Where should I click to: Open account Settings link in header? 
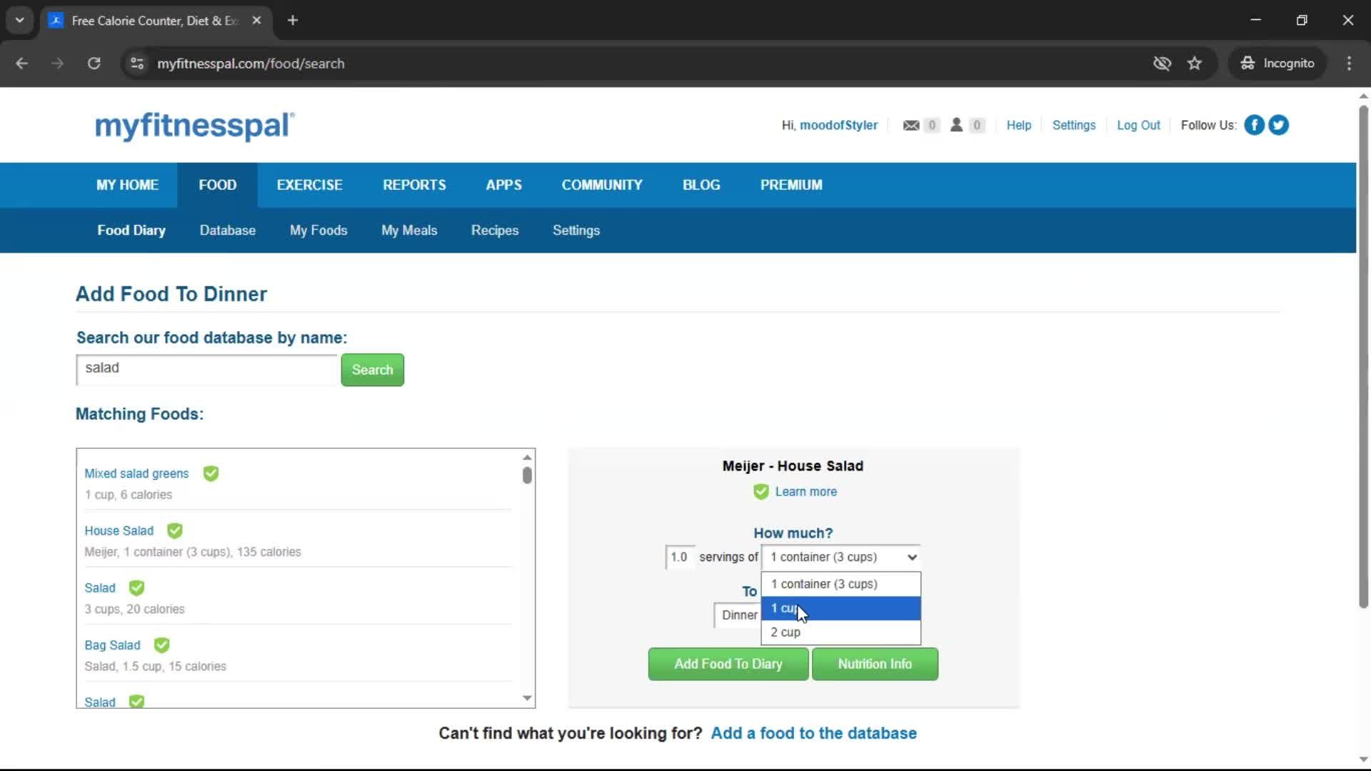(x=1073, y=126)
